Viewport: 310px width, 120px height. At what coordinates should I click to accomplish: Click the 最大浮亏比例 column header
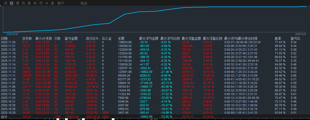click(170, 39)
